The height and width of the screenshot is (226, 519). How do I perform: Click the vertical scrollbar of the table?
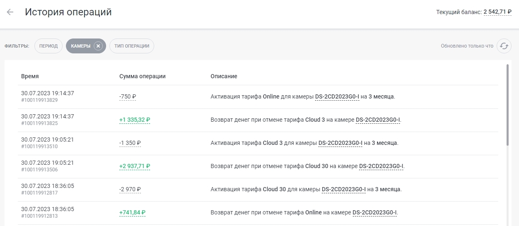507,103
